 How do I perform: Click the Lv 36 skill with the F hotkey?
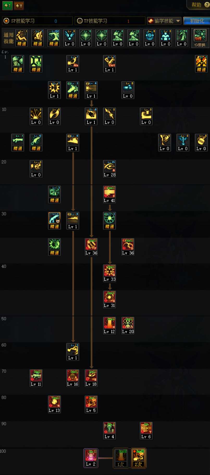[91, 245]
